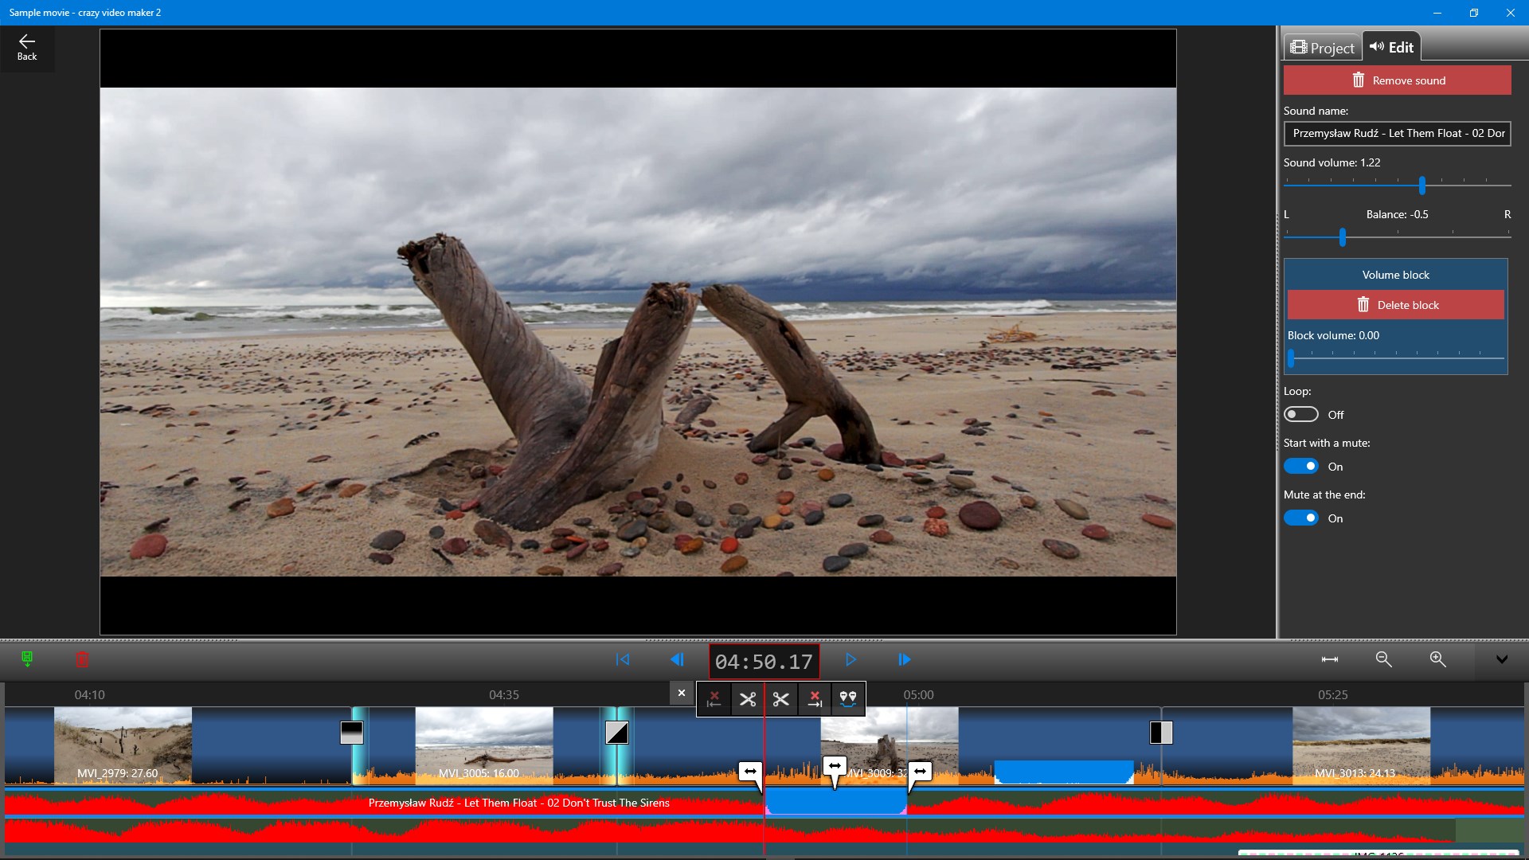The height and width of the screenshot is (860, 1529).
Task: Click Delete block in Volume block
Action: [1395, 305]
